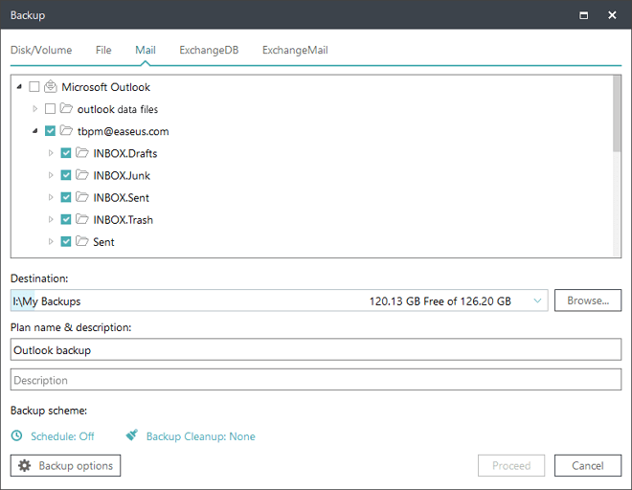Uncheck the INBOX.Junk checkbox
Image resolution: width=632 pixels, height=490 pixels.
point(66,175)
